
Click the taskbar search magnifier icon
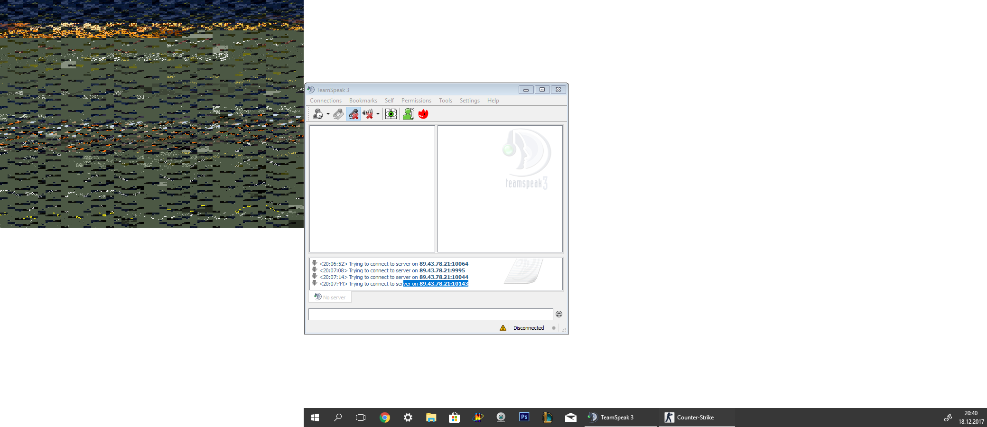(338, 418)
